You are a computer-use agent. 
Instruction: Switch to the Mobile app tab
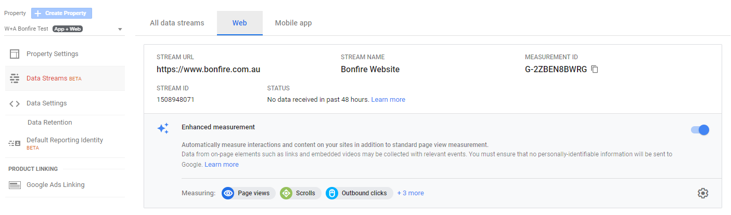click(293, 23)
